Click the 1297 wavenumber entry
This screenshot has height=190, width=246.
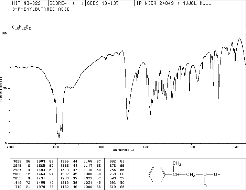tap(64, 174)
